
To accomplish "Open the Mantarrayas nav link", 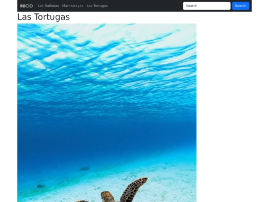I will tap(73, 6).
